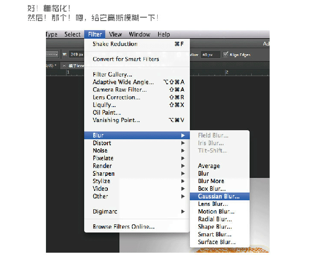Choose Convert for Smart Filters
Screen dimensions: 314x260
tap(137, 59)
